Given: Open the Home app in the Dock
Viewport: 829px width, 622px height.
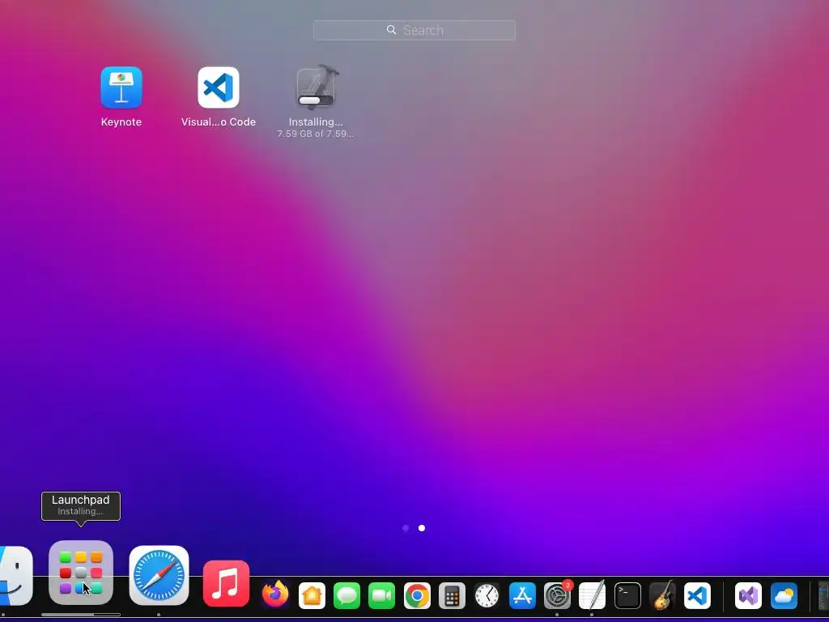Looking at the screenshot, I should (312, 595).
